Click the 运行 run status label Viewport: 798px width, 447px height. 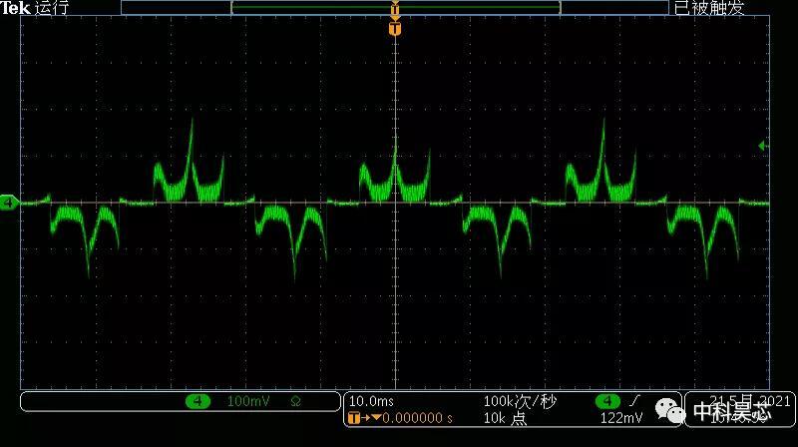click(52, 8)
